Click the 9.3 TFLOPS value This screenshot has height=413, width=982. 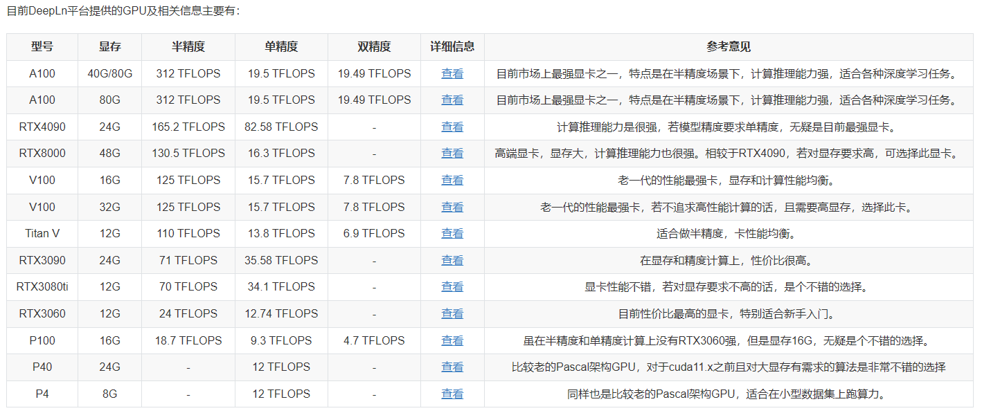click(x=281, y=341)
